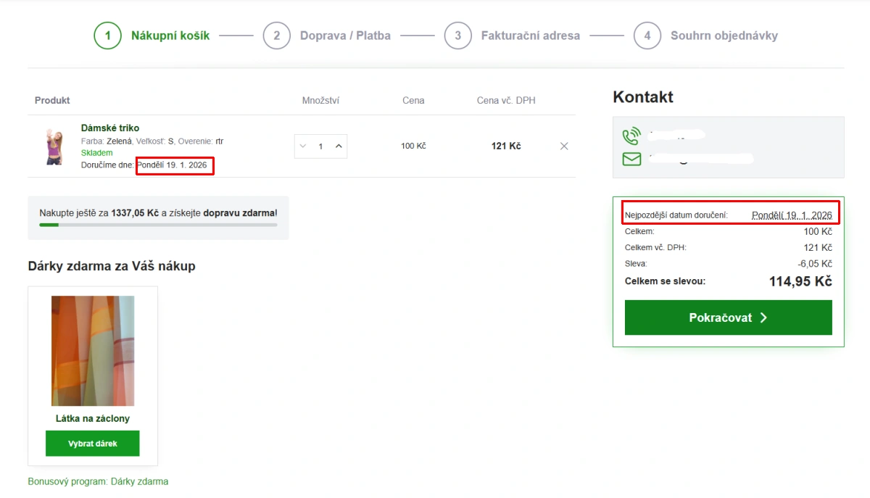This screenshot has height=498, width=870.
Task: Go to step 3 circle icon
Action: click(457, 35)
